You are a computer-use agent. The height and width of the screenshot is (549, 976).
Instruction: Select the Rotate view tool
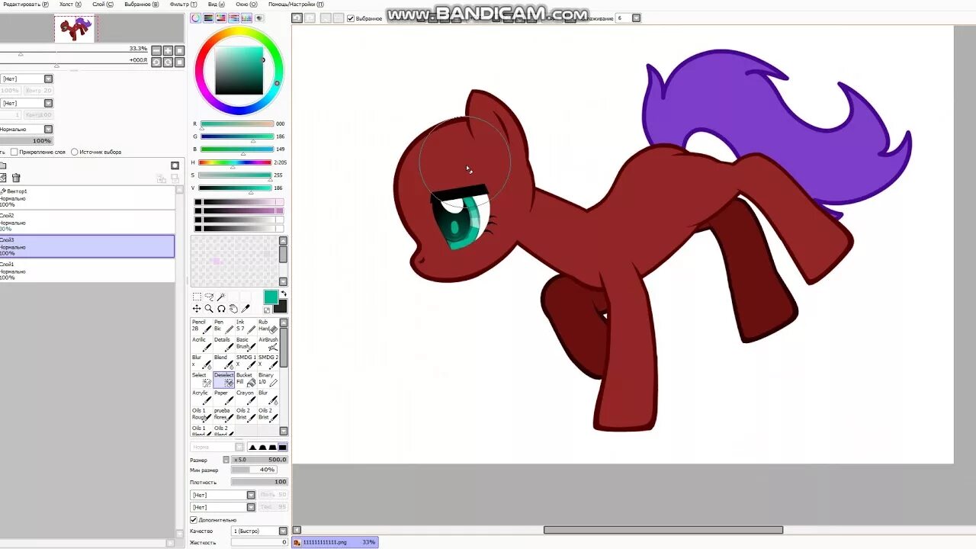click(x=221, y=309)
